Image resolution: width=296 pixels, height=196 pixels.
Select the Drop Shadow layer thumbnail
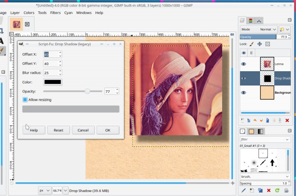267,78
